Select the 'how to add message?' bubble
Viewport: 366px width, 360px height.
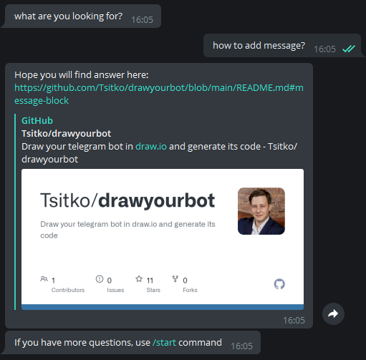(x=282, y=45)
